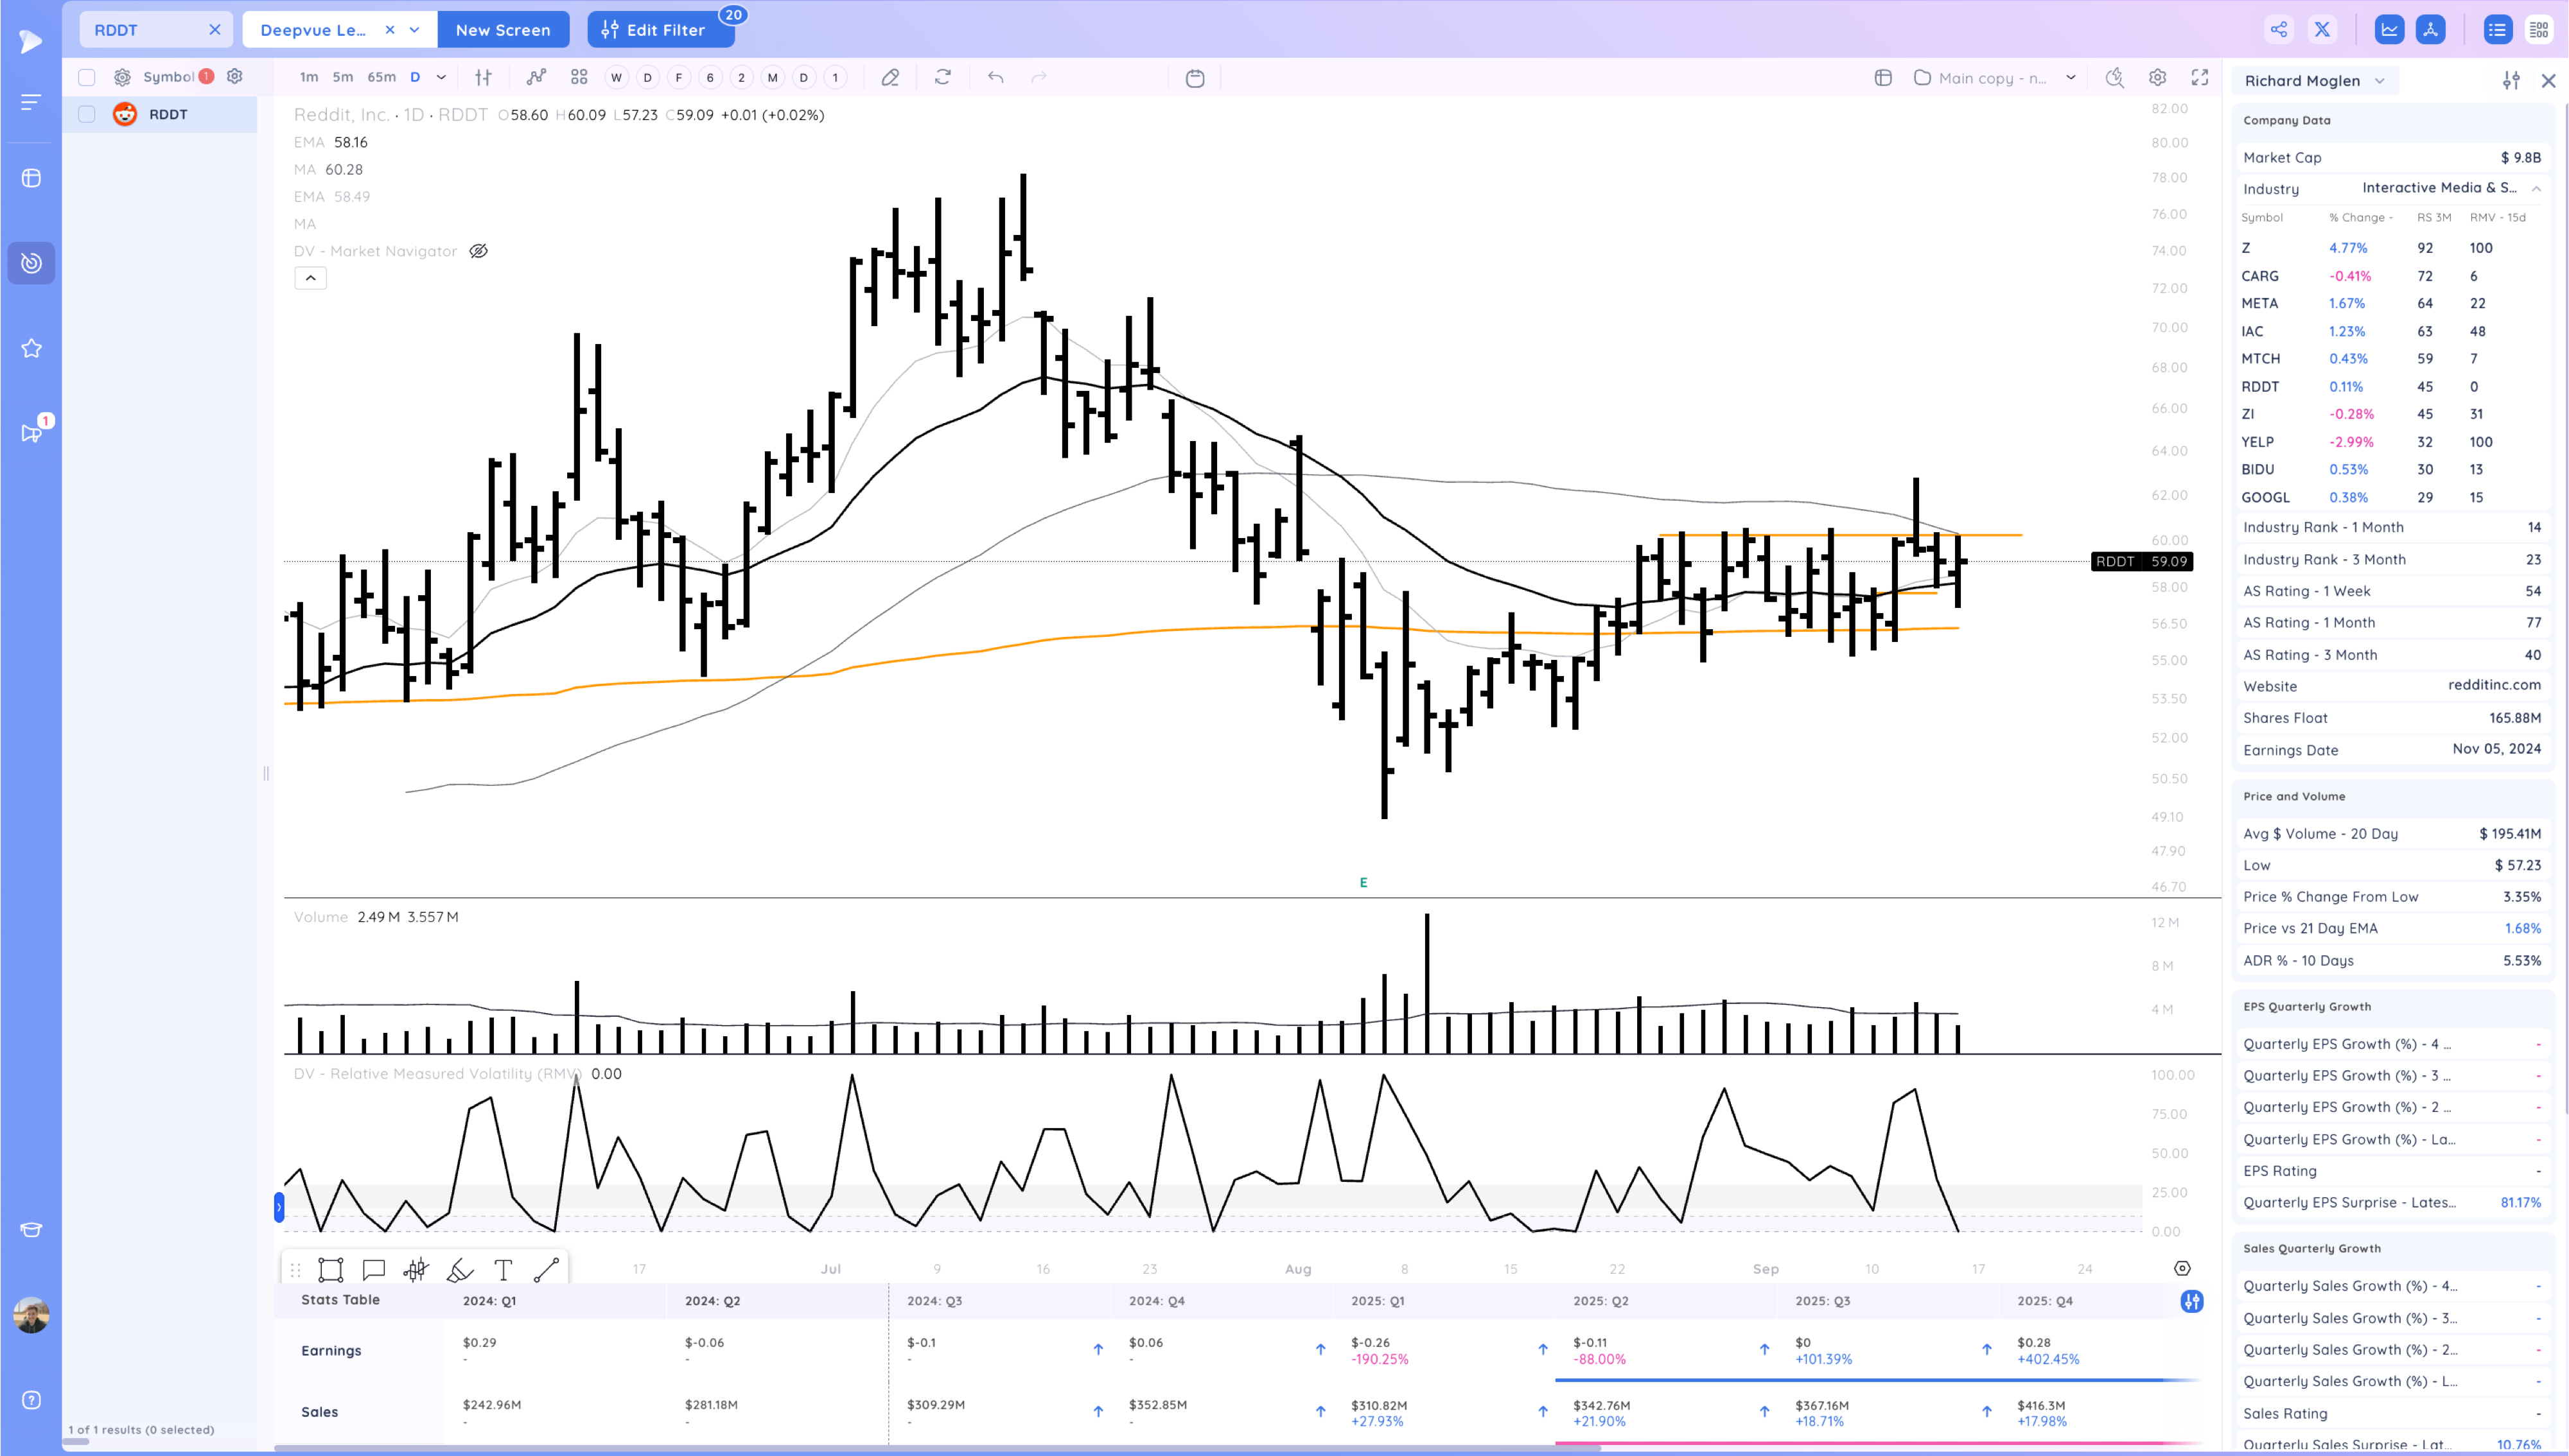This screenshot has width=2569, height=1456.
Task: Check the select-all Symbol checkbox
Action: [87, 77]
